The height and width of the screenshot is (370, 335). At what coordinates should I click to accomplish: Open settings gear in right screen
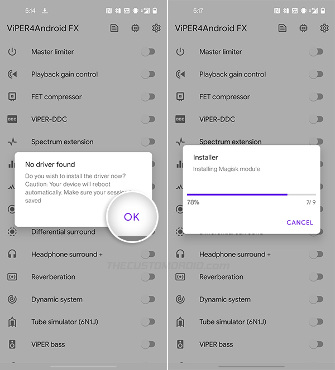pyautogui.click(x=324, y=28)
